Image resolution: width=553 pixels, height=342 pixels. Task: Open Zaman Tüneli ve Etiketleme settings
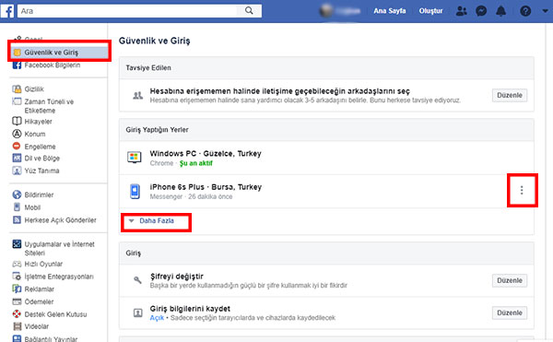click(49, 106)
